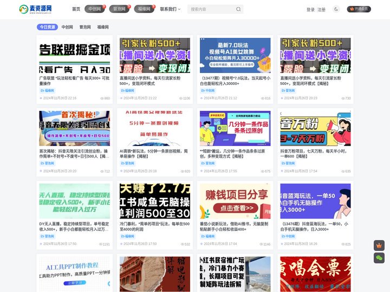This screenshot has width=390, height=292.
Task: Toggle dark mode moon icon
Action: pyautogui.click(x=336, y=9)
